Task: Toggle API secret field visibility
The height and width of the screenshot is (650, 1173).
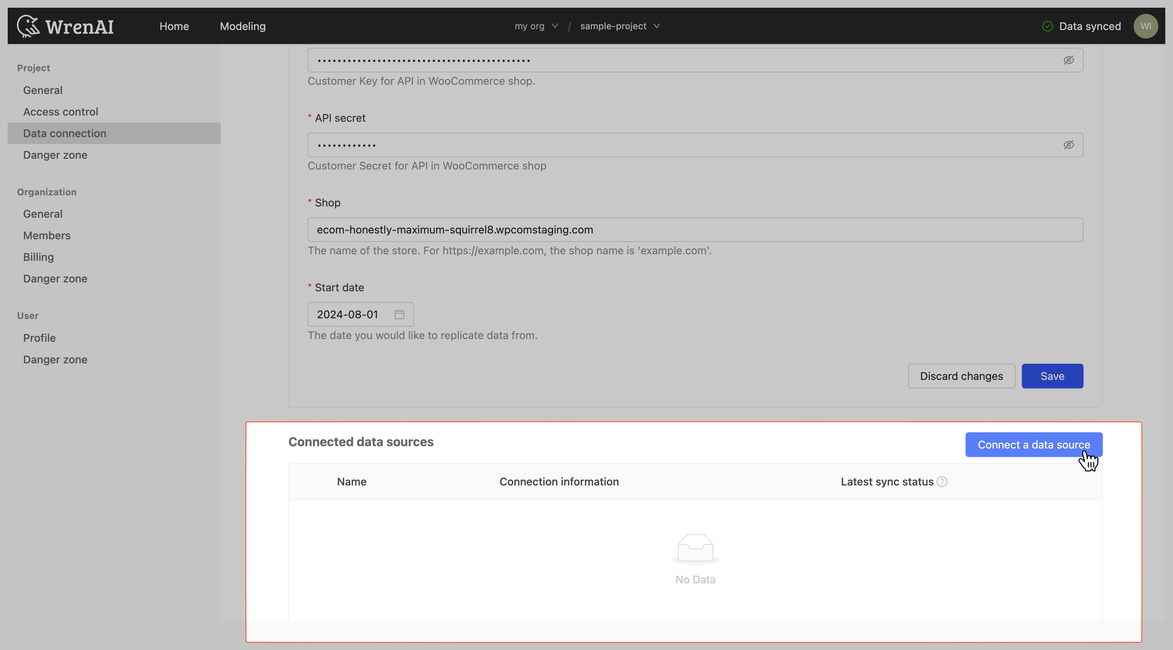Action: tap(1069, 144)
